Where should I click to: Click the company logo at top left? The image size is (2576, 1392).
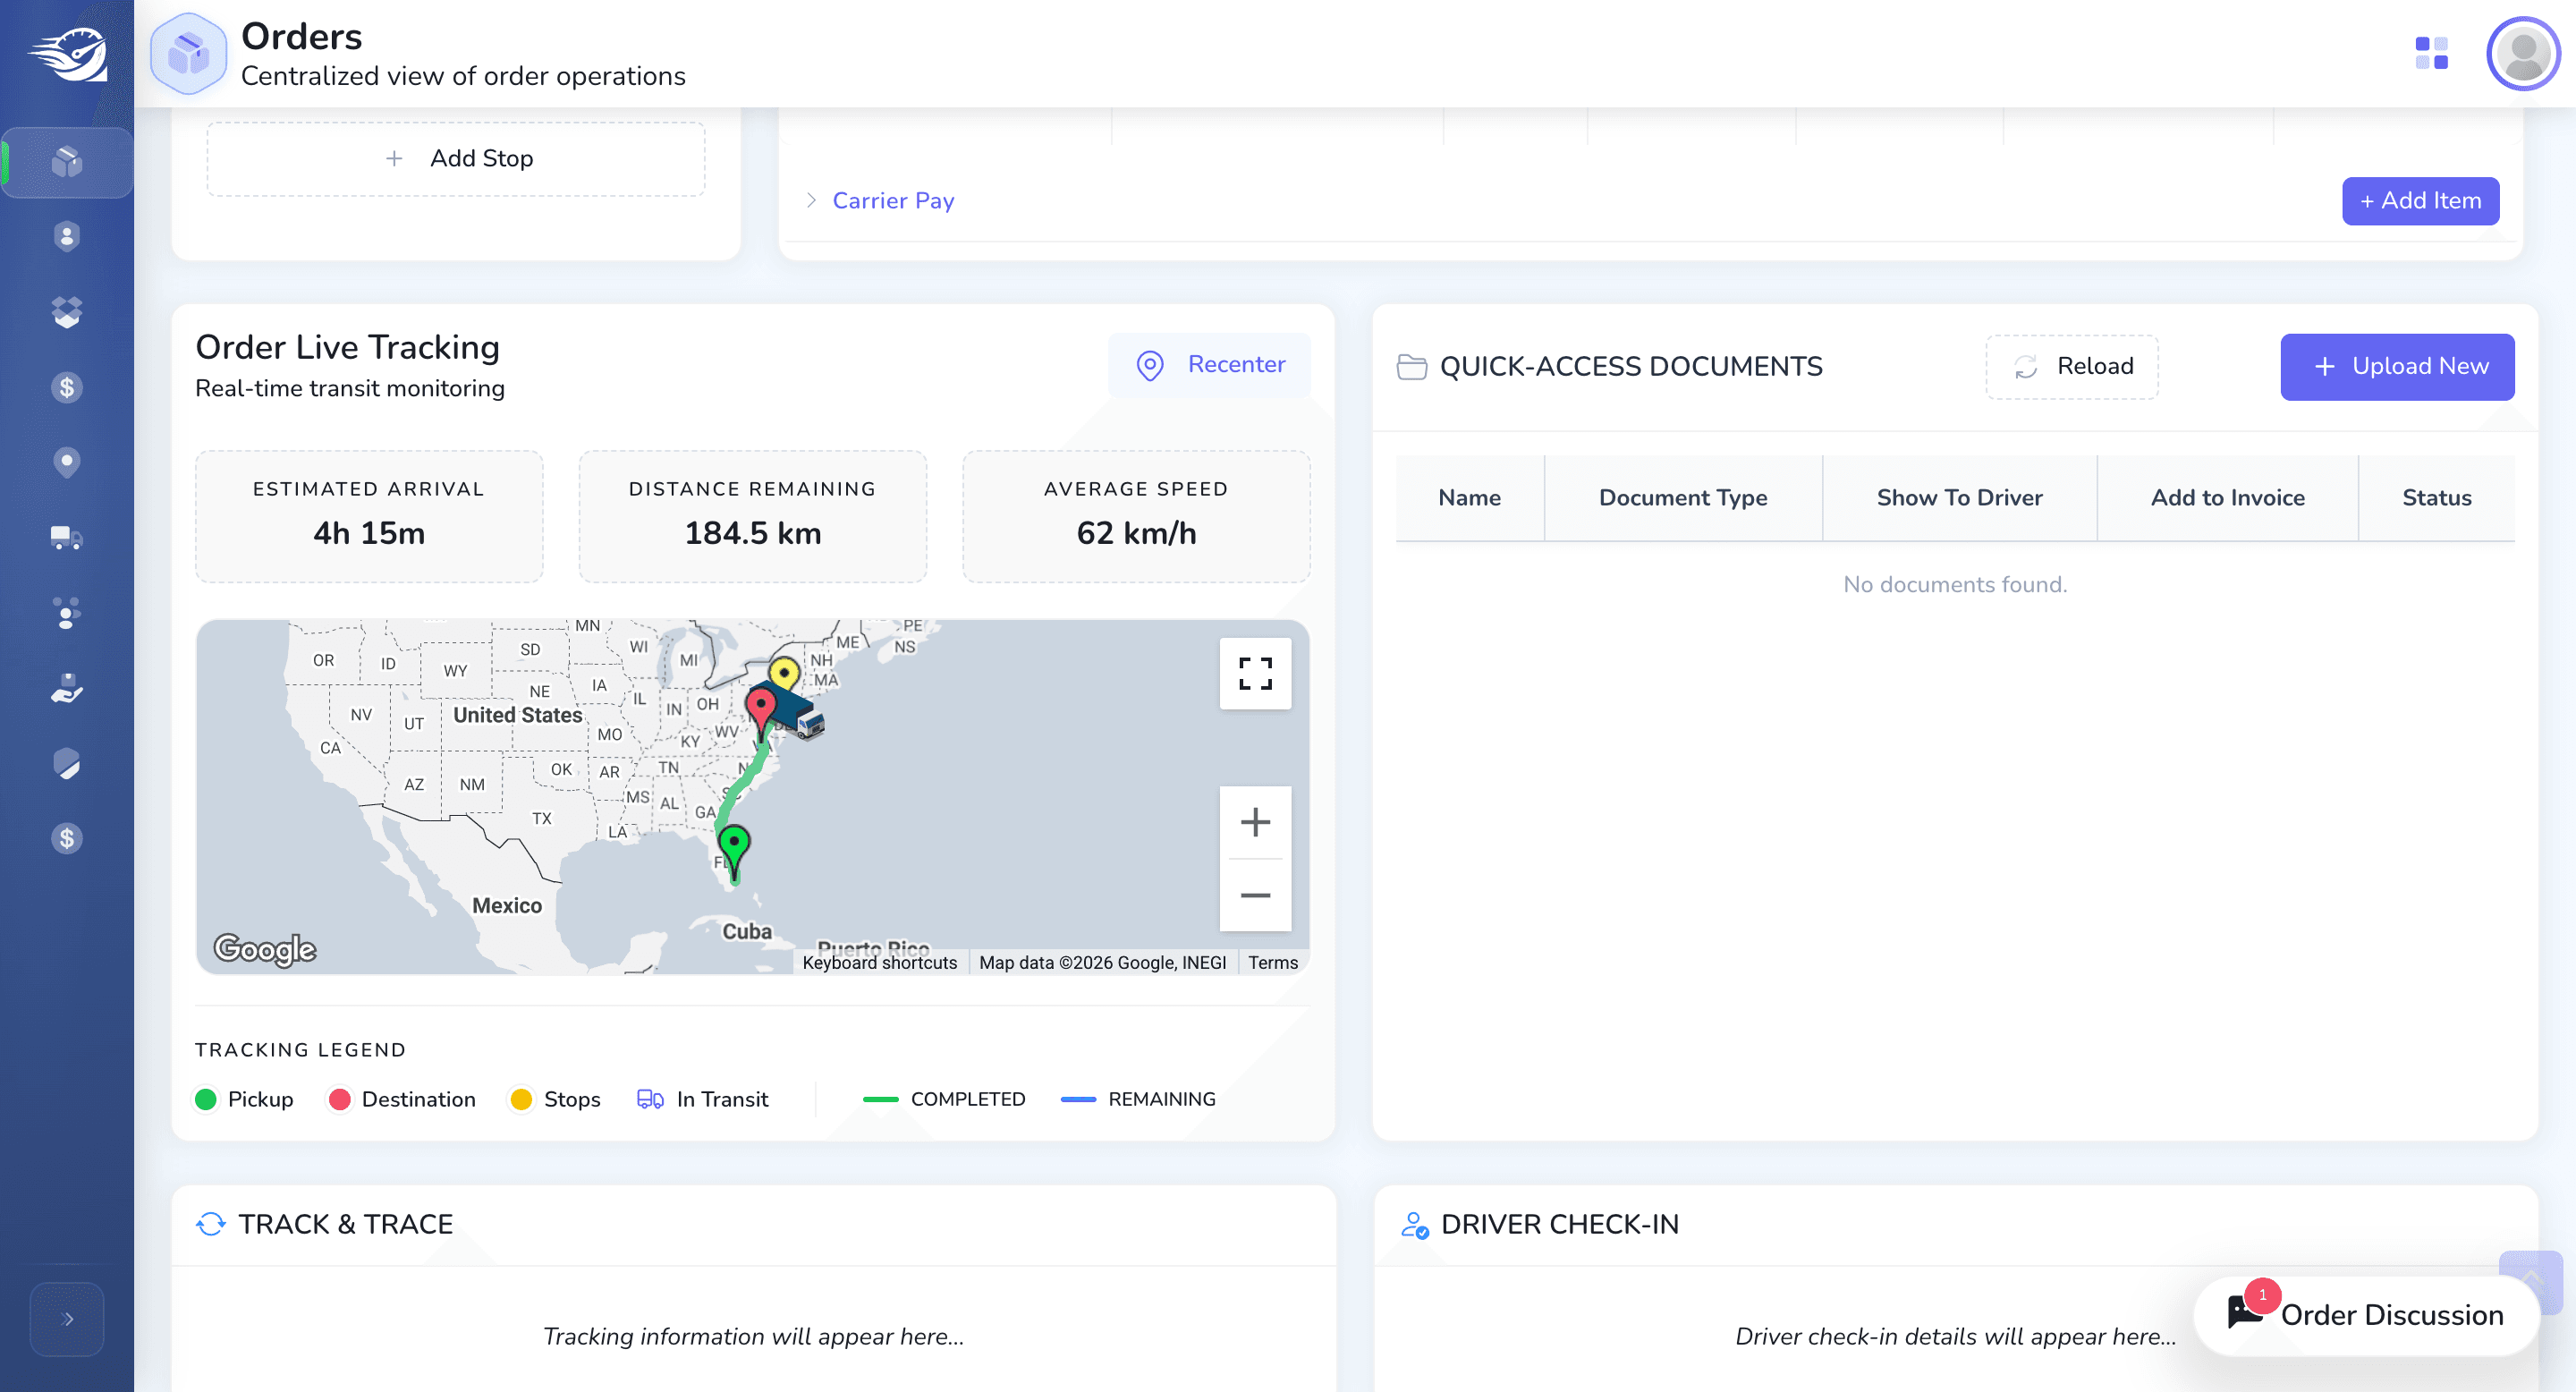coord(68,54)
